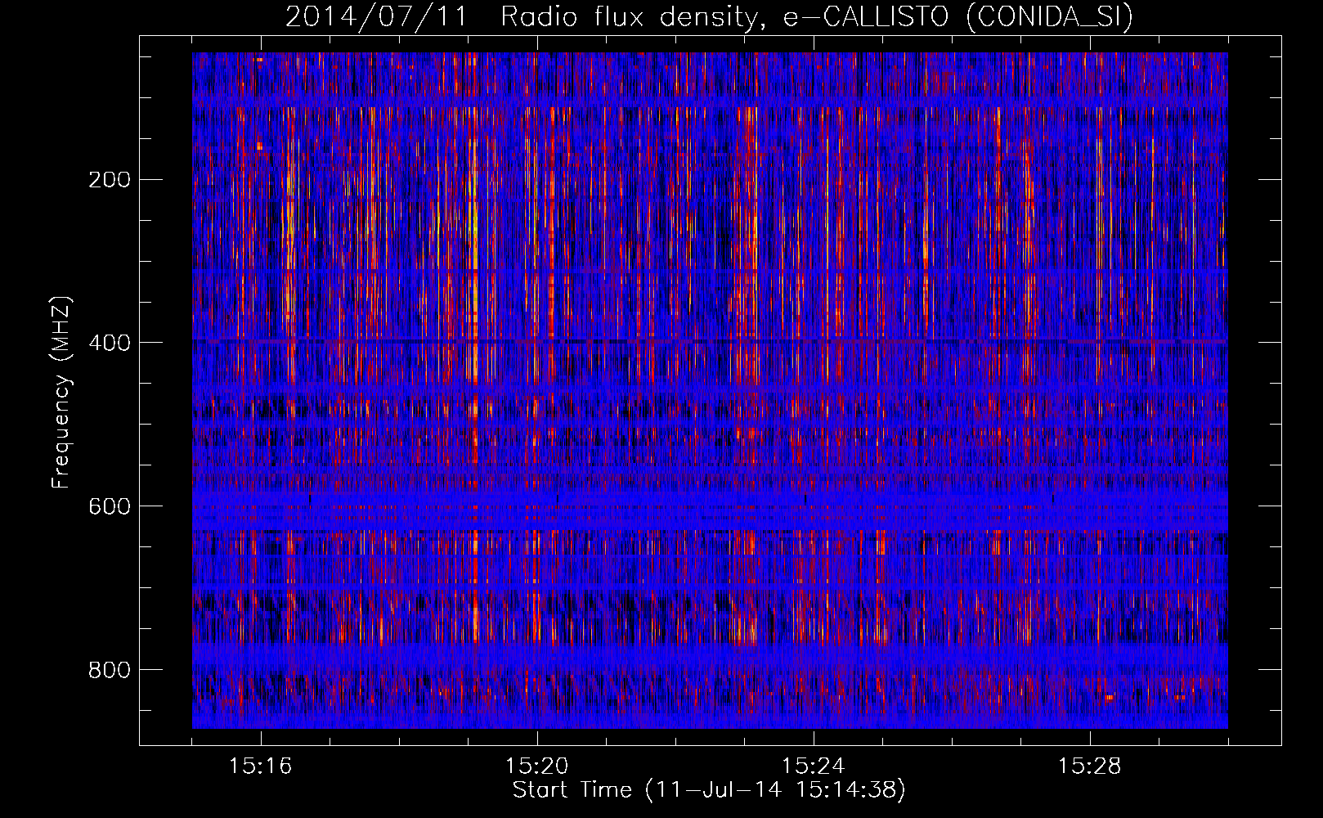The width and height of the screenshot is (1323, 818).
Task: Select the 'Frequency (MHZ)' y-axis label
Action: pyautogui.click(x=61, y=393)
